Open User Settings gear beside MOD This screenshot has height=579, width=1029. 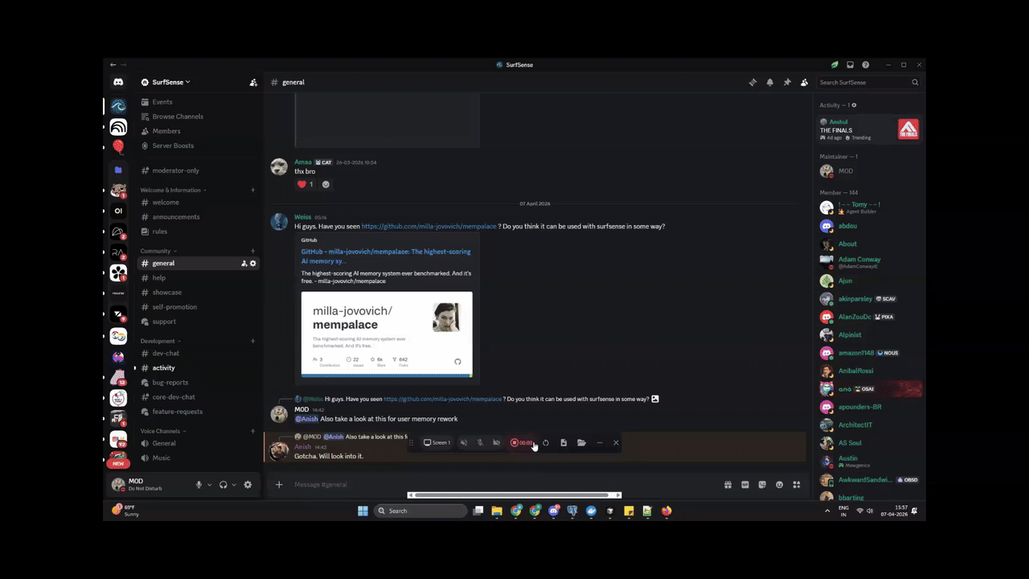[248, 485]
